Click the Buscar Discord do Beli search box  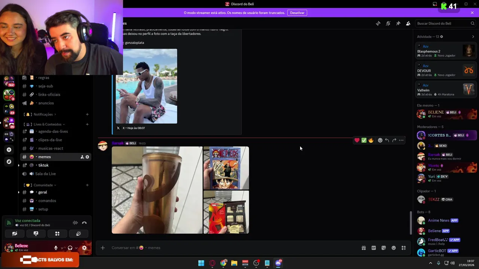pos(446,23)
